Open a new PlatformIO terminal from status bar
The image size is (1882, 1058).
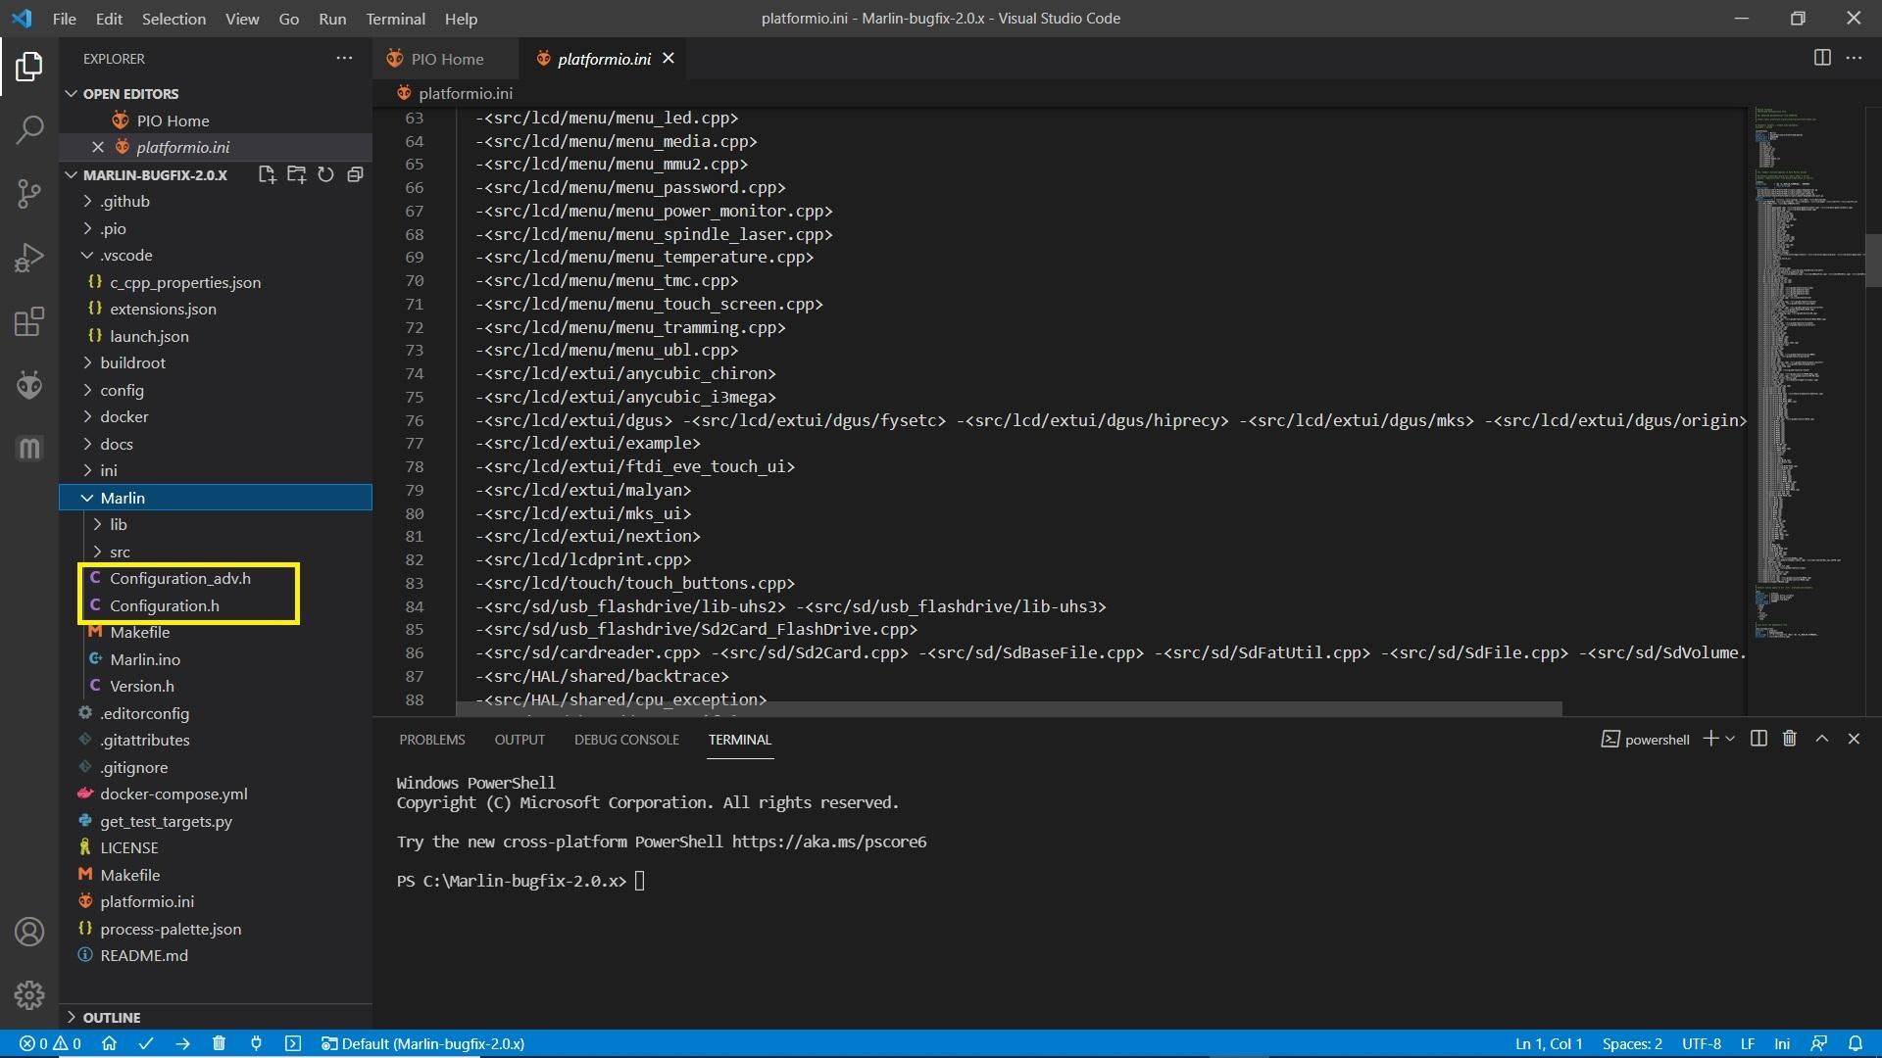(292, 1043)
